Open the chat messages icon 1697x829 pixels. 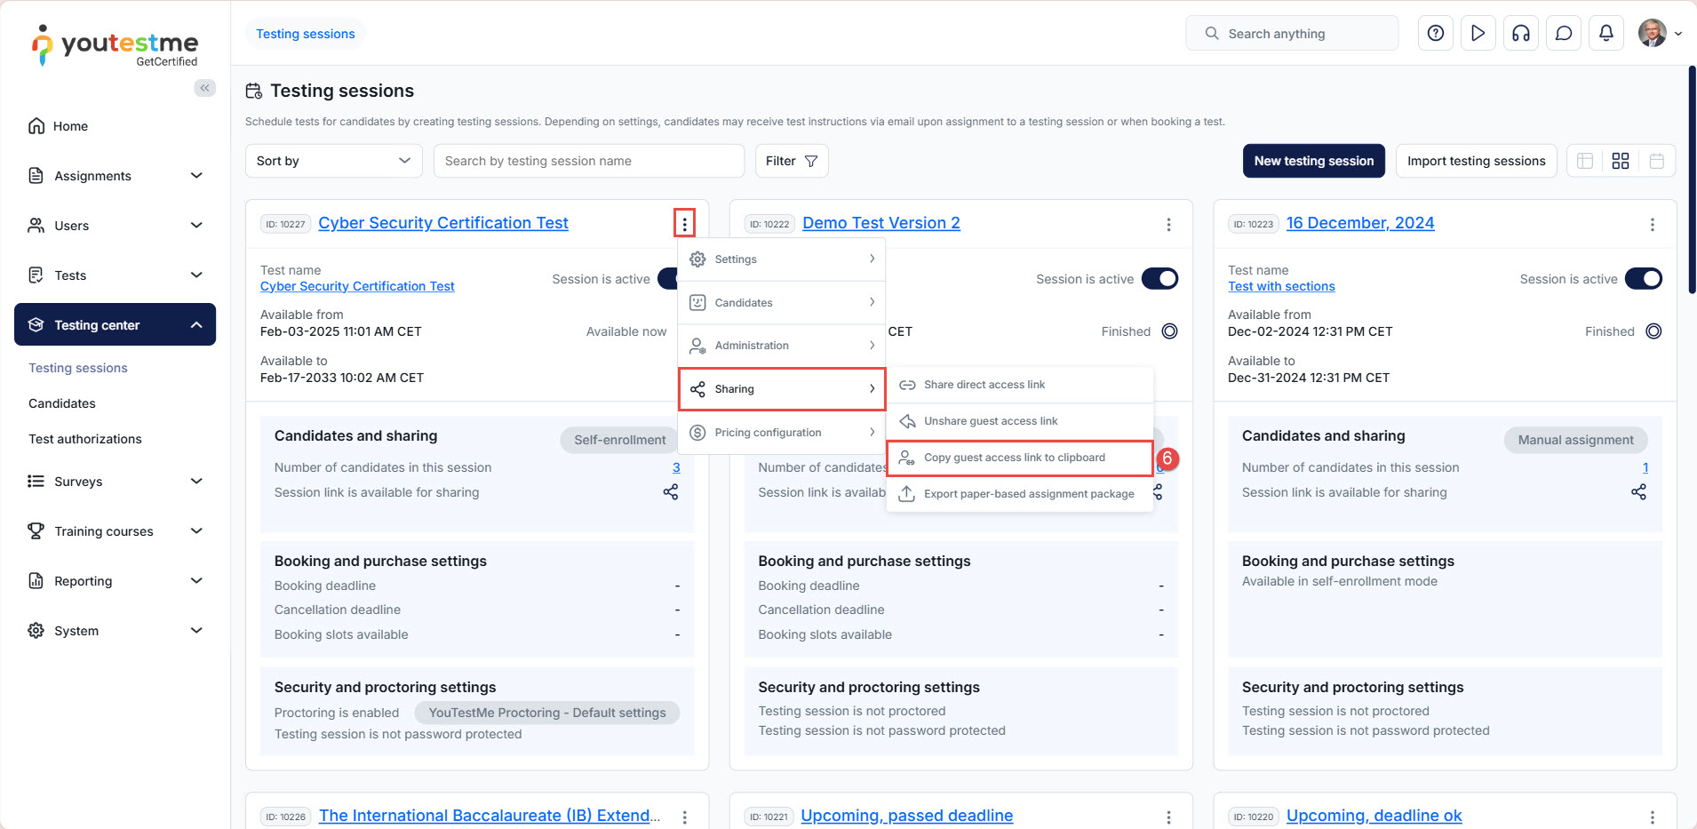pyautogui.click(x=1563, y=34)
